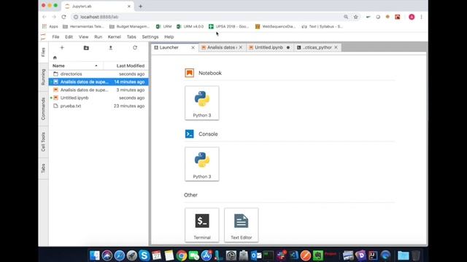The width and height of the screenshot is (467, 262).
Task: Reload the browser page
Action: [x=63, y=17]
